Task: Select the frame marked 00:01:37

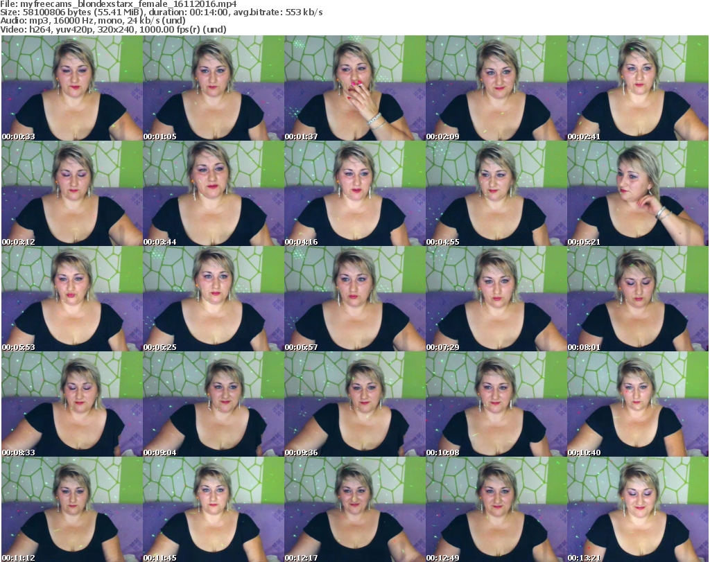Action: point(354,88)
